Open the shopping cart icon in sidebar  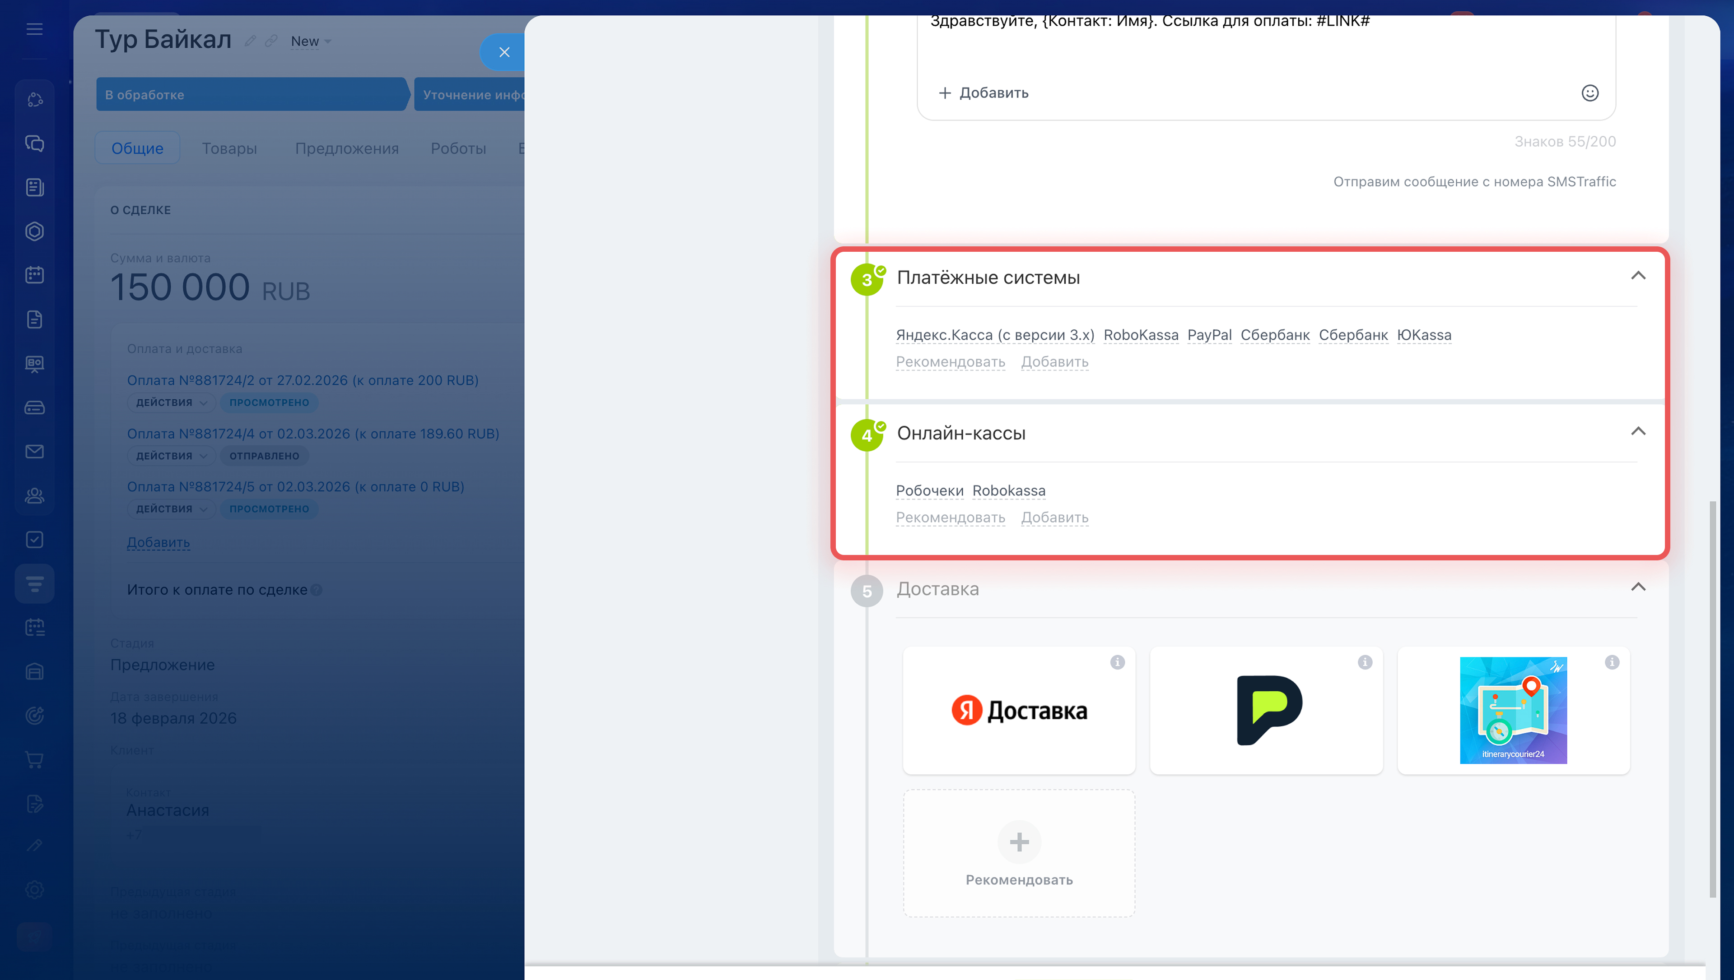[x=34, y=760]
